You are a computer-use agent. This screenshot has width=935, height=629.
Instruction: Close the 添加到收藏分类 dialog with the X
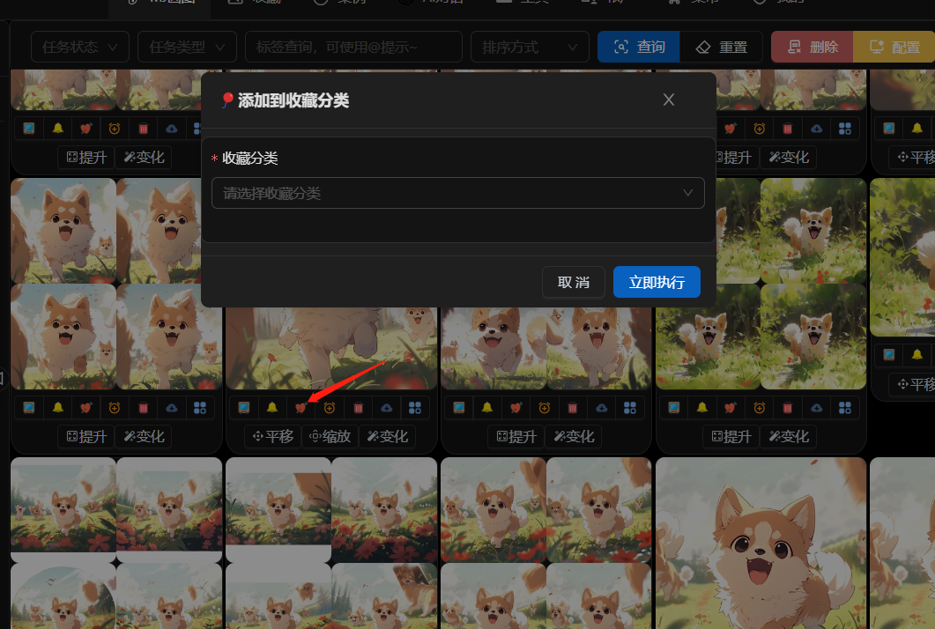coord(669,100)
